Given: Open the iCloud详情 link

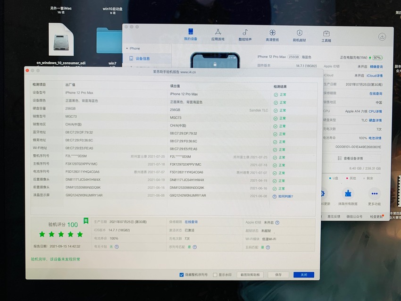Looking at the screenshot, I should (x=375, y=75).
